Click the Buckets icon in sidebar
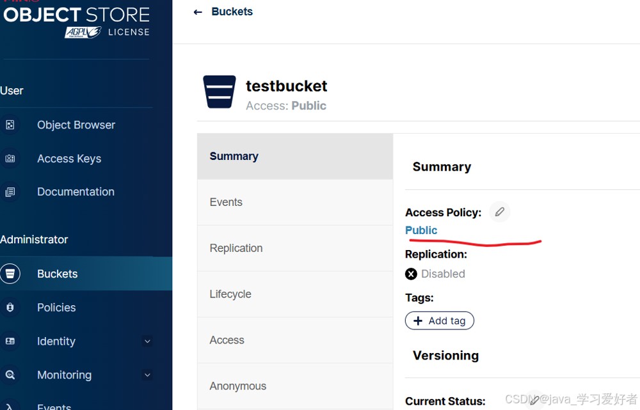Screen dimensions: 640x410 10,273
